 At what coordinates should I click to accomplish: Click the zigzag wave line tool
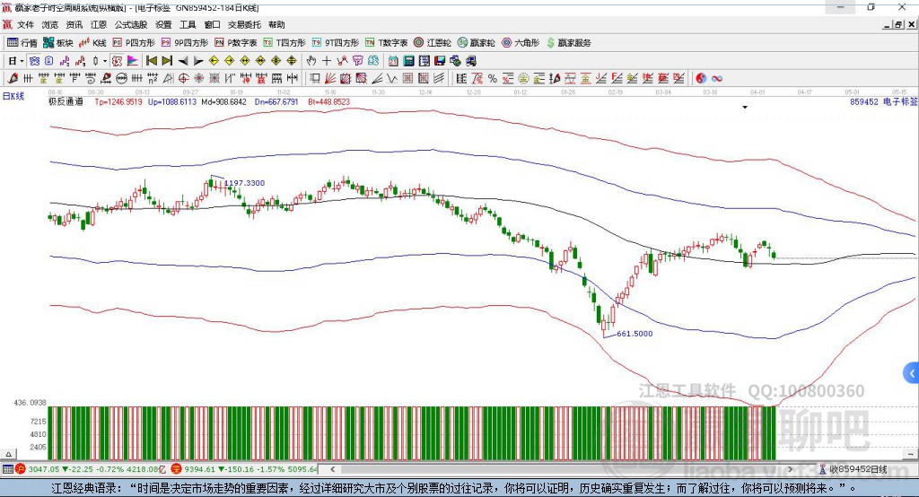392,79
